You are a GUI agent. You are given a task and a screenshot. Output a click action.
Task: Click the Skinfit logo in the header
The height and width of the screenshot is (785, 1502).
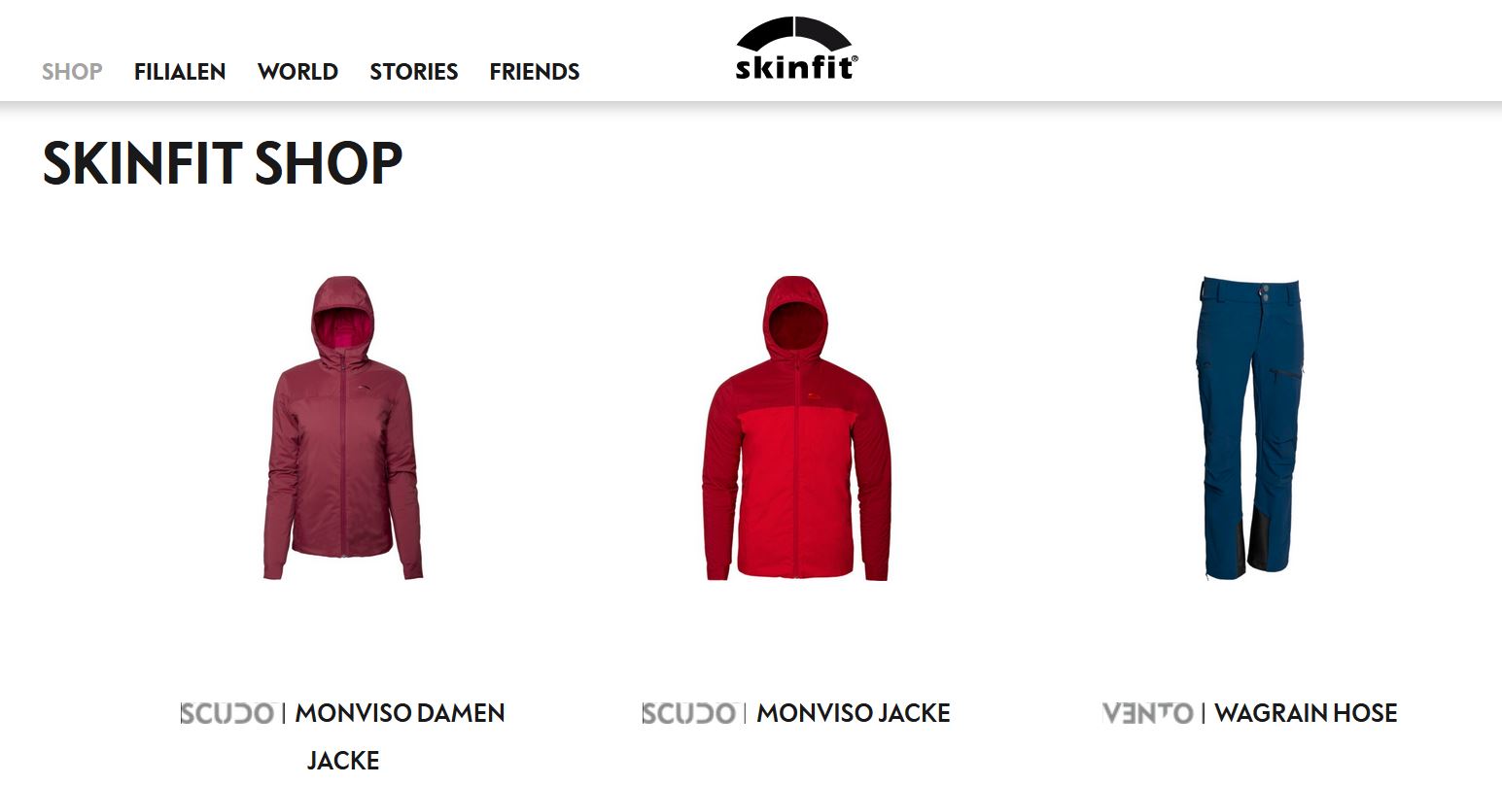point(796,49)
